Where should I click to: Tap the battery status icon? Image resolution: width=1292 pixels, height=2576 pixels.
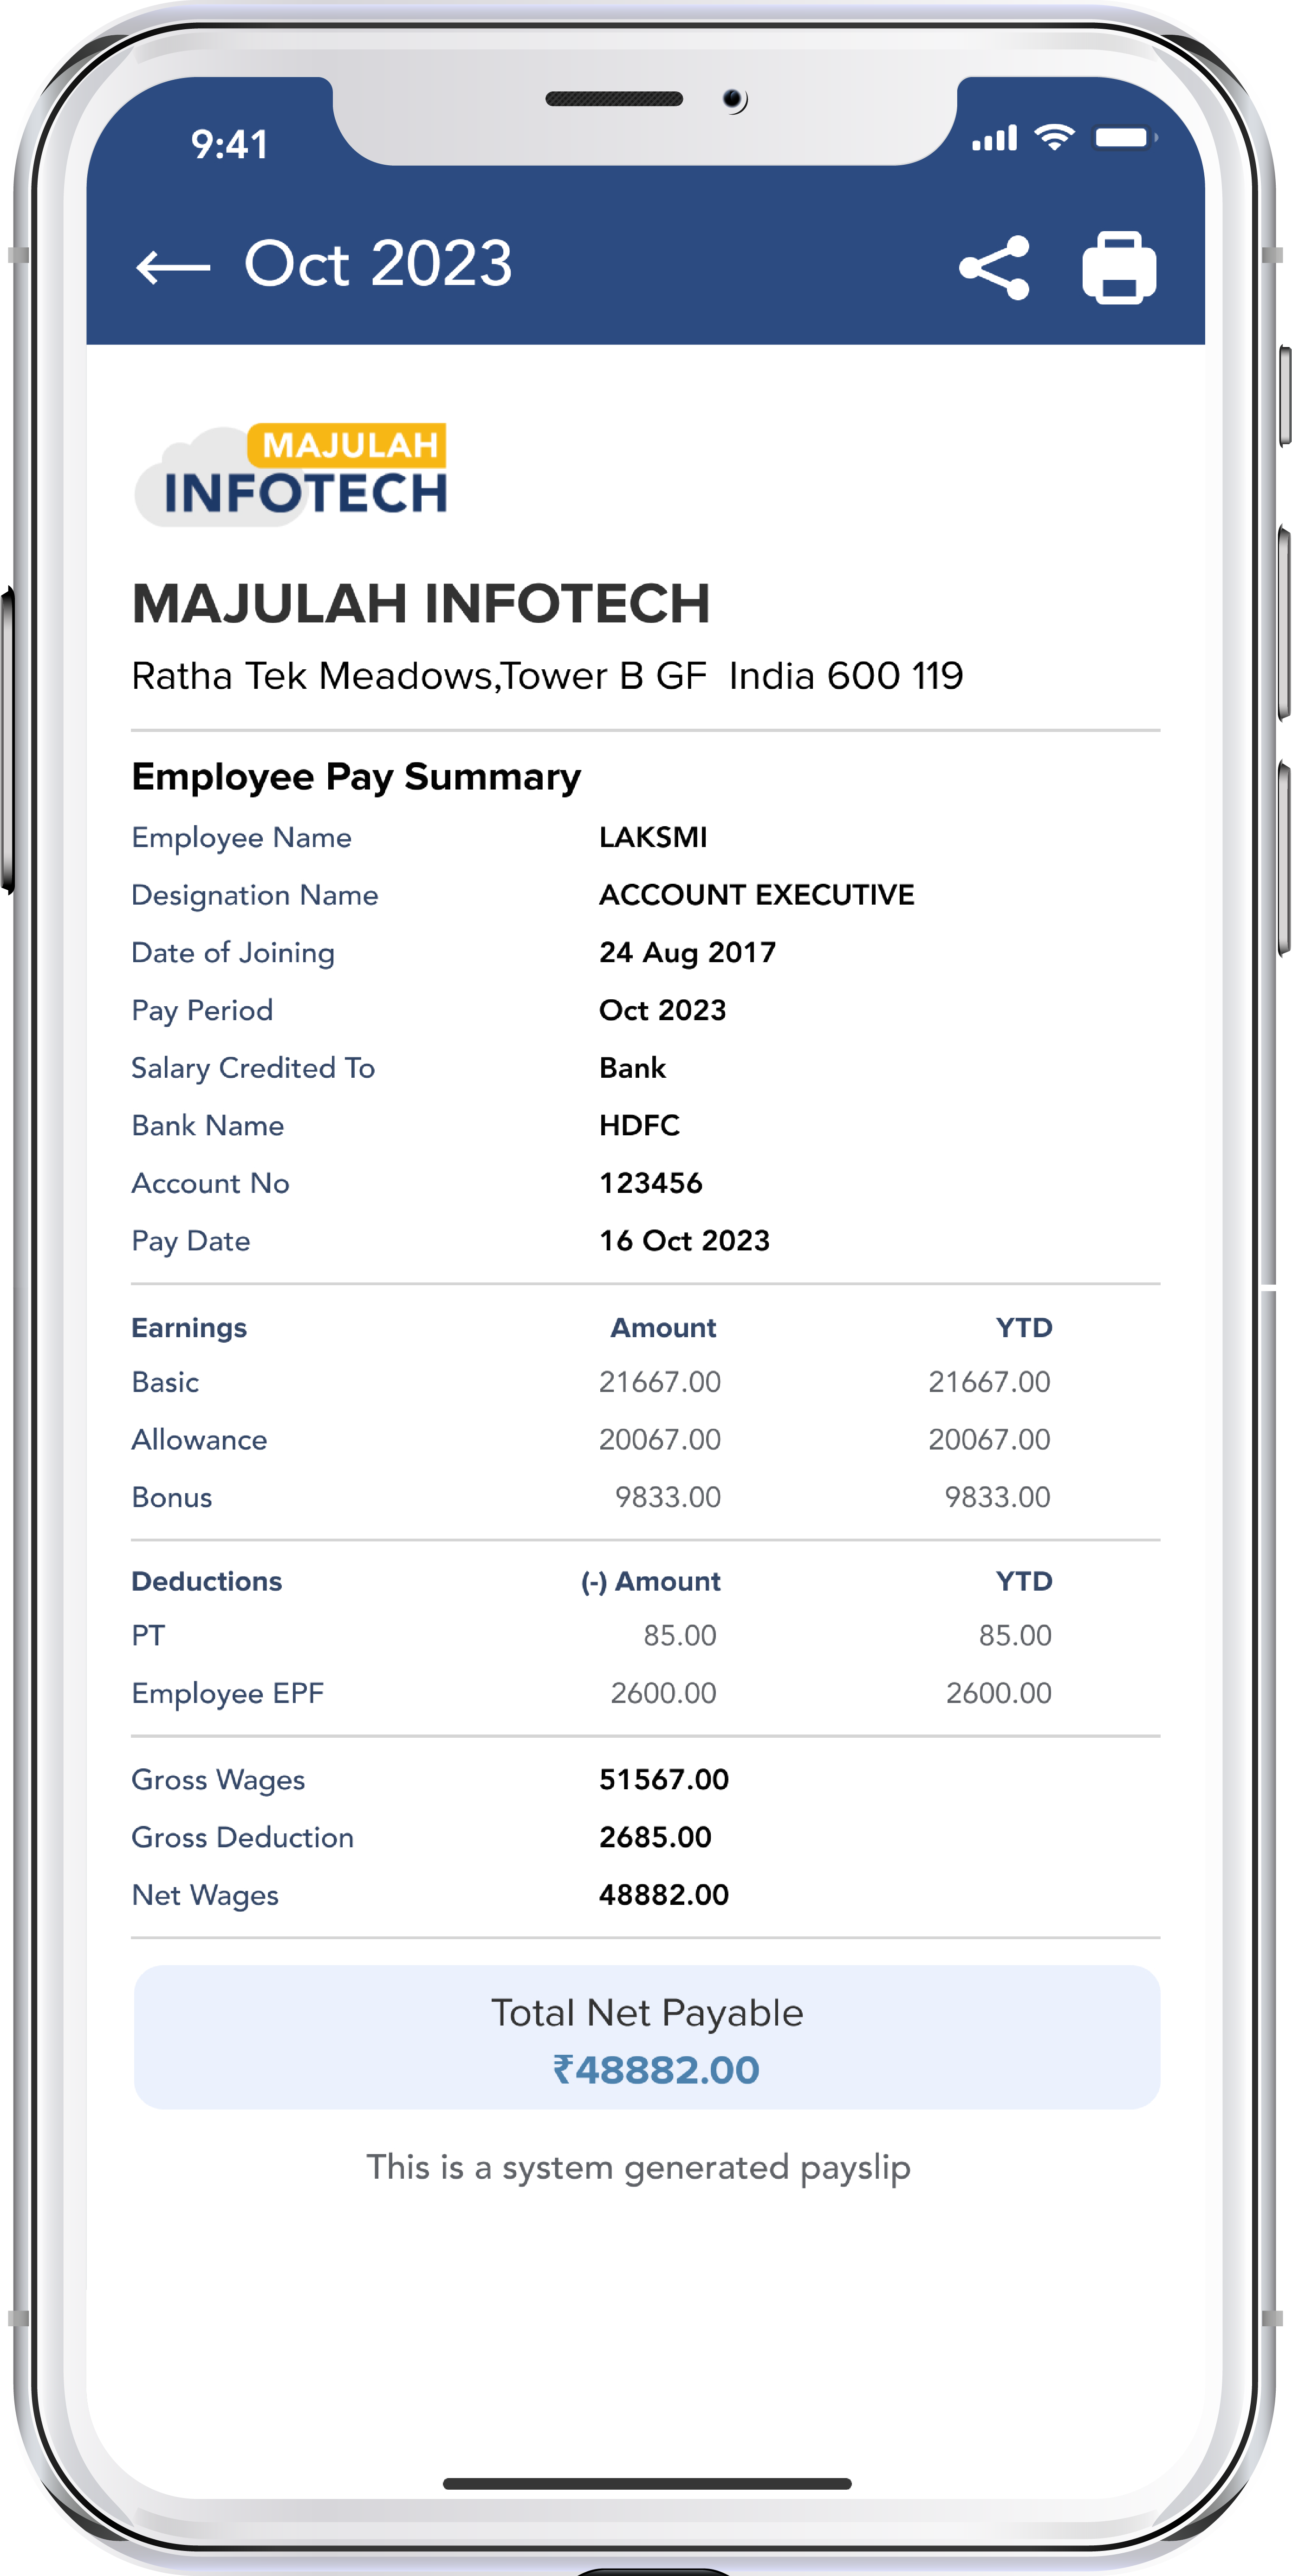tap(1124, 137)
